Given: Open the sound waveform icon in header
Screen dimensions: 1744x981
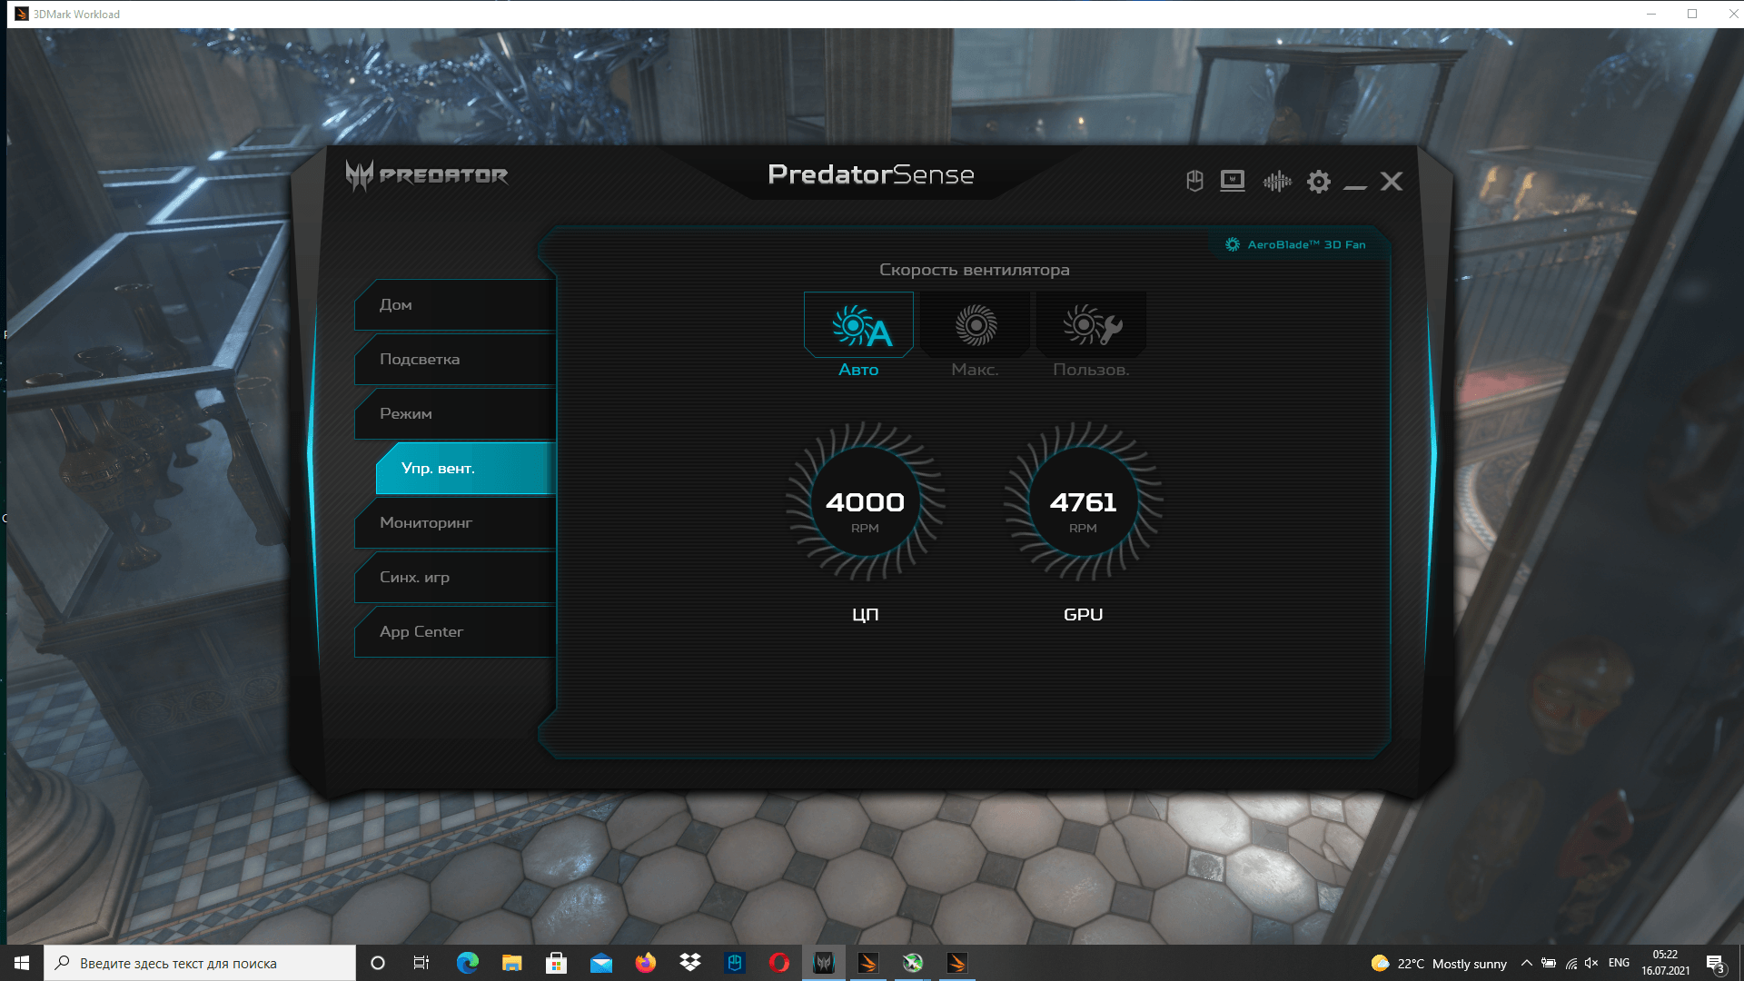Looking at the screenshot, I should point(1276,182).
